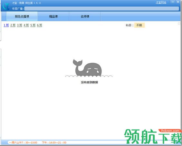
Task: Click the crying whale empty-state image
Action: click(x=89, y=68)
